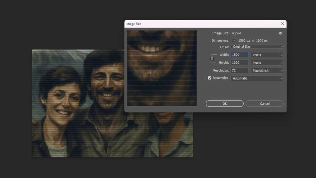The height and width of the screenshot is (178, 316).
Task: Open the Automatic resample method dropdown
Action: point(257,78)
